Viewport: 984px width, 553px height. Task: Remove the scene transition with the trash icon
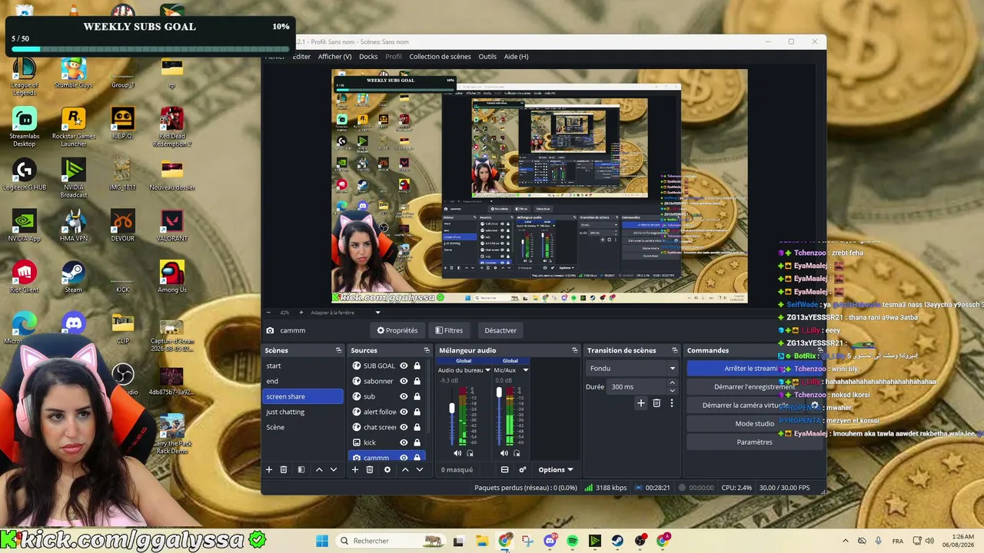(x=657, y=403)
